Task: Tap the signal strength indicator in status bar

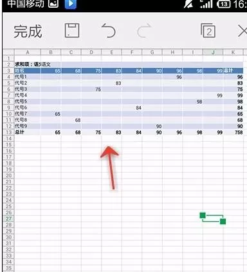Action: [206, 4]
